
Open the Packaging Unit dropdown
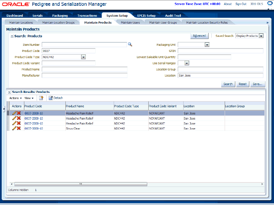coord(207,45)
